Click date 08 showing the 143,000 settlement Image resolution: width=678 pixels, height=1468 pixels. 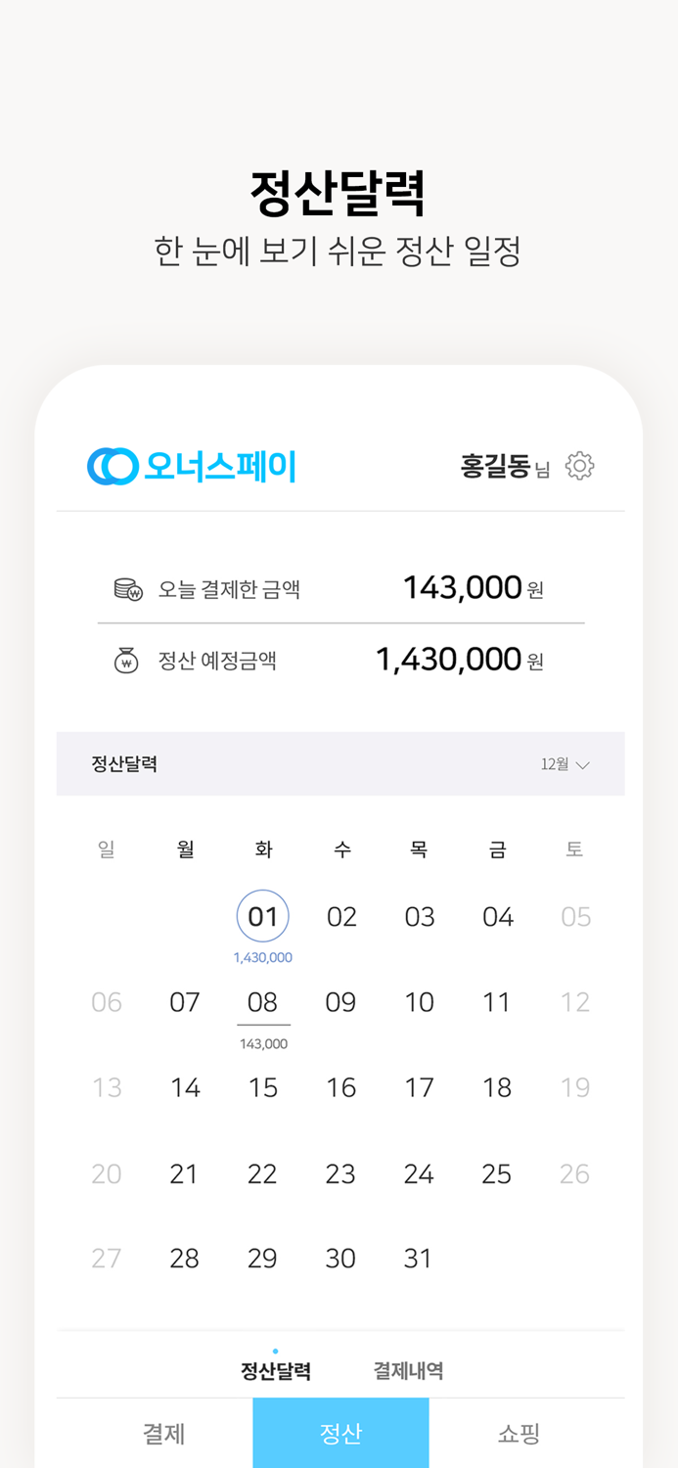point(263,1001)
